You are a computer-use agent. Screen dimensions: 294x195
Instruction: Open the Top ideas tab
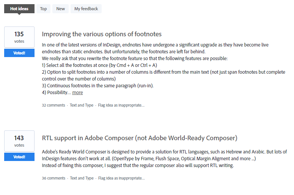(x=44, y=9)
